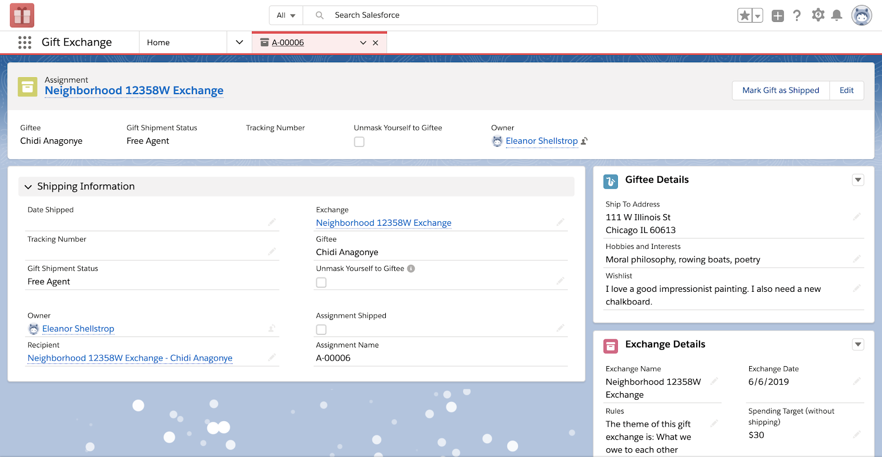Open the A-00006 tab actions chevron

tap(363, 43)
